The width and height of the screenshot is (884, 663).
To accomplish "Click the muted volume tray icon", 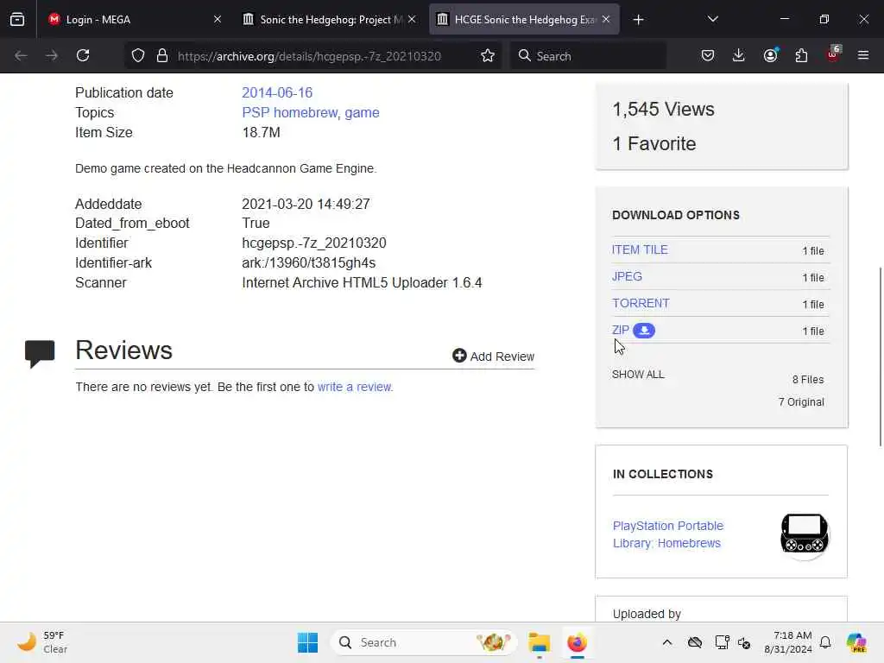I will [744, 642].
